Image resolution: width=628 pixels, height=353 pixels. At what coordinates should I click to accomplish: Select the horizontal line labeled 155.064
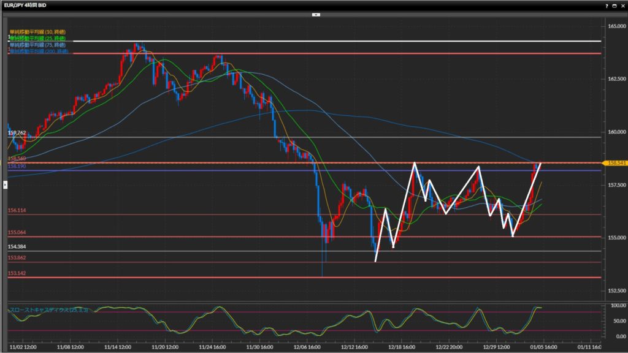point(184,237)
